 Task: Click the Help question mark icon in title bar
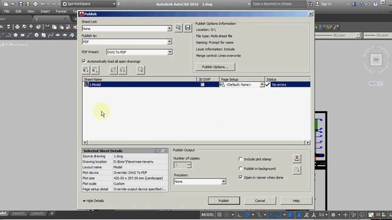click(x=375, y=4)
